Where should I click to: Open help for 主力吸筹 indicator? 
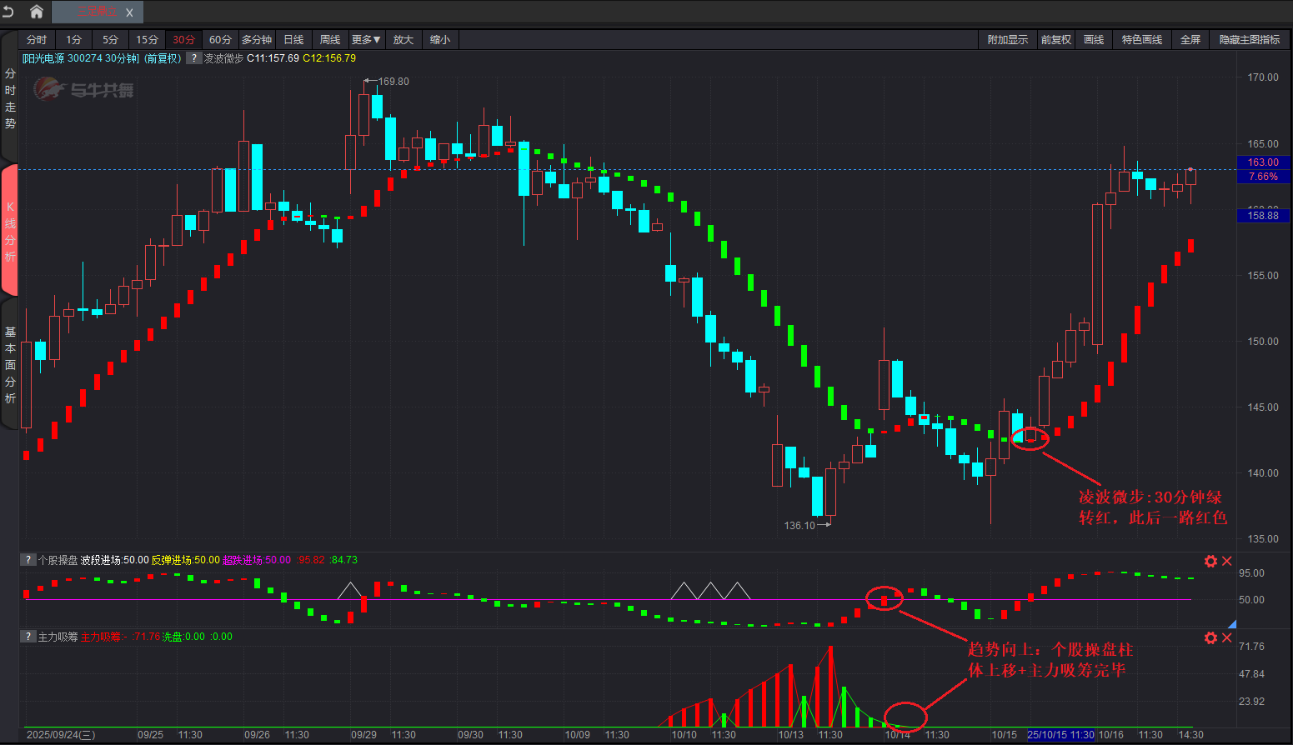[28, 637]
